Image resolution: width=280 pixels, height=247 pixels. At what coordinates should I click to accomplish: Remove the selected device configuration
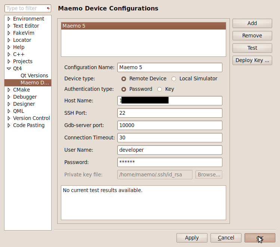click(252, 35)
